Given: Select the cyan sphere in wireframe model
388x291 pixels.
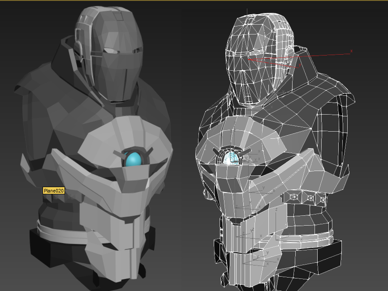Looking at the screenshot, I should pyautogui.click(x=231, y=158).
